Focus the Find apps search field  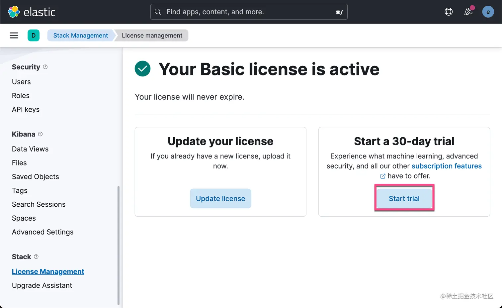click(249, 12)
